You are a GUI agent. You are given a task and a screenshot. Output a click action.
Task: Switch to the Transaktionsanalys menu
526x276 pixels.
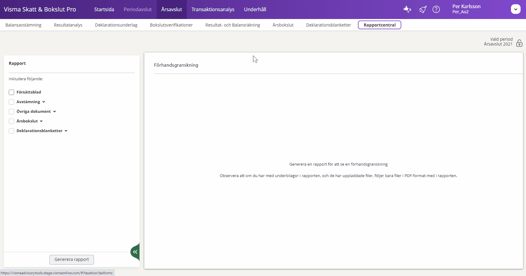pos(213,9)
